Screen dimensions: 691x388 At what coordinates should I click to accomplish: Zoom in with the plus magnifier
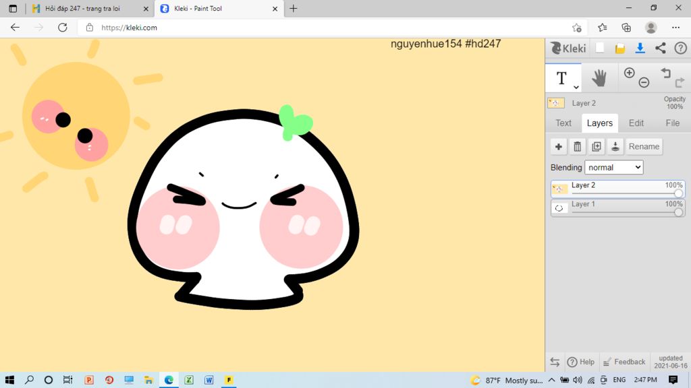(630, 73)
